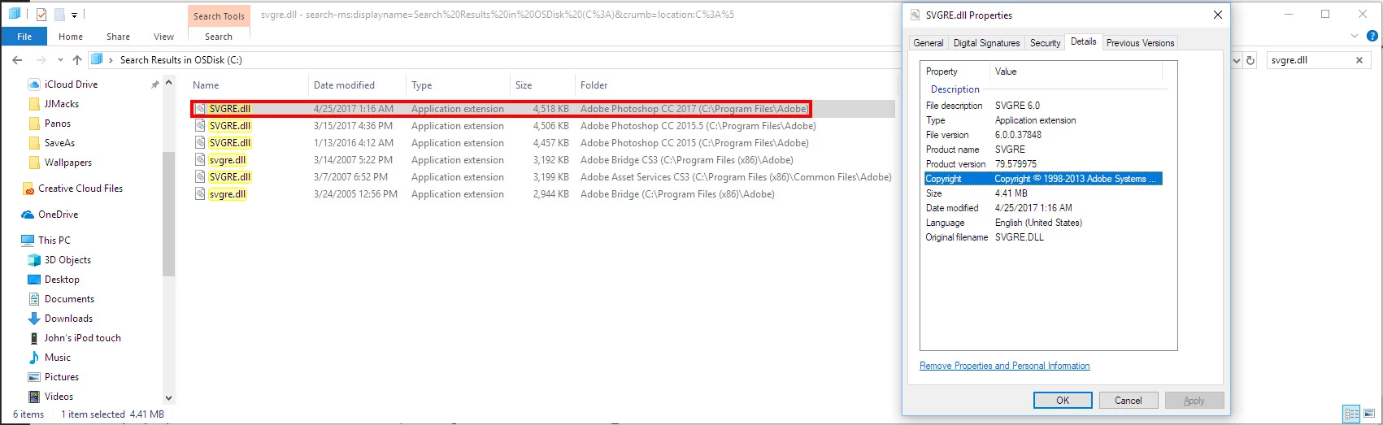Image resolution: width=1383 pixels, height=425 pixels.
Task: Select the File version property row
Action: [1043, 135]
